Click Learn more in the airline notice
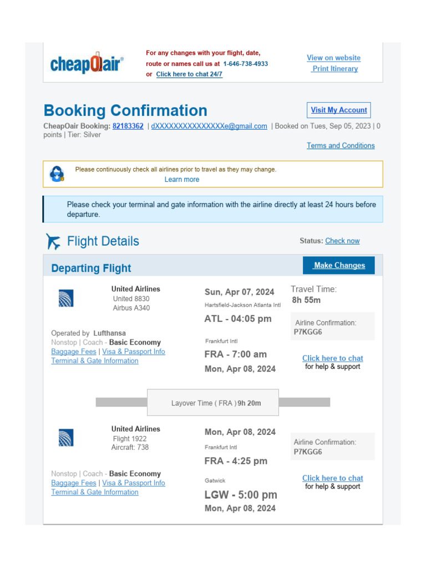Screen dimensions: 426x568 pos(182,180)
